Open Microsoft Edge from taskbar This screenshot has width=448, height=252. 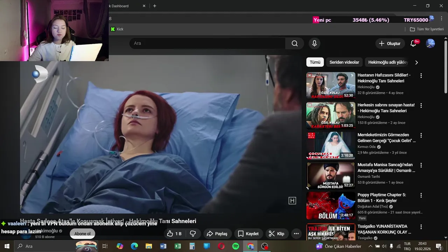[x=134, y=246]
